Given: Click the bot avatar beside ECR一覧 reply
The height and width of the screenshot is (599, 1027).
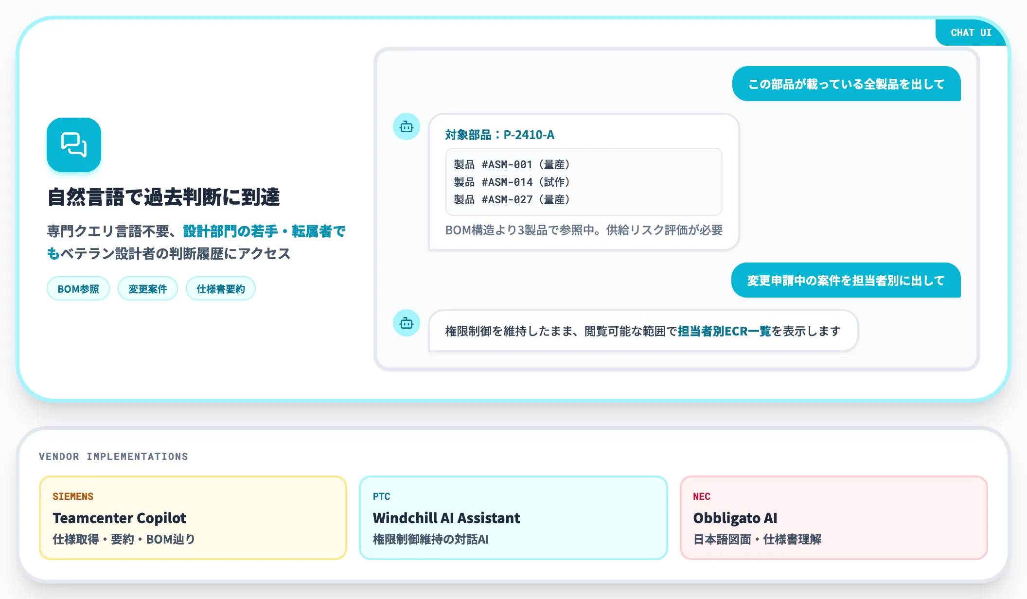Looking at the screenshot, I should coord(407,323).
